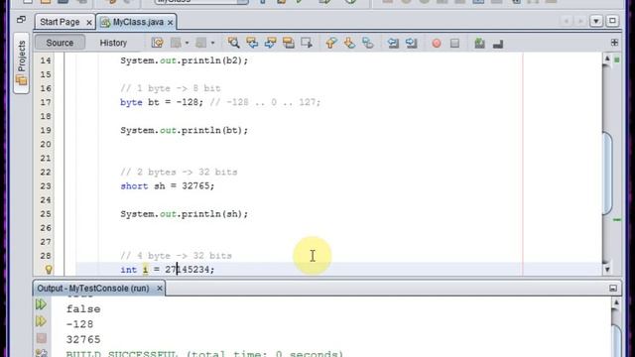
Task: Click comment '// 2 bytes -> 32 bits'
Action: pyautogui.click(x=179, y=172)
